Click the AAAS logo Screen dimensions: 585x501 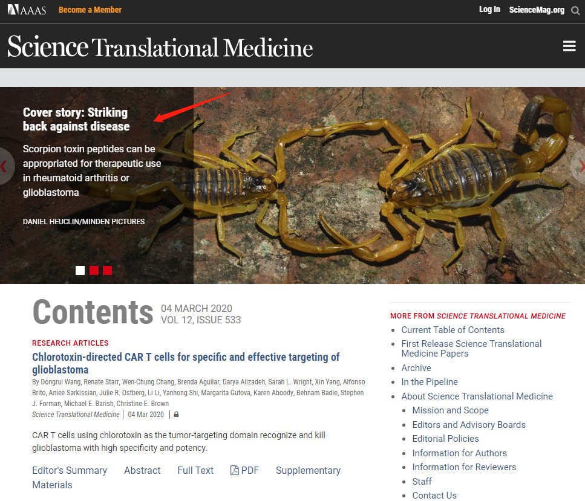(x=27, y=10)
